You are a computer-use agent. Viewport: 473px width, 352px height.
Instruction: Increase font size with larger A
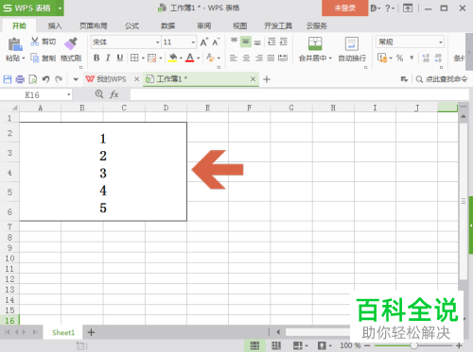204,42
